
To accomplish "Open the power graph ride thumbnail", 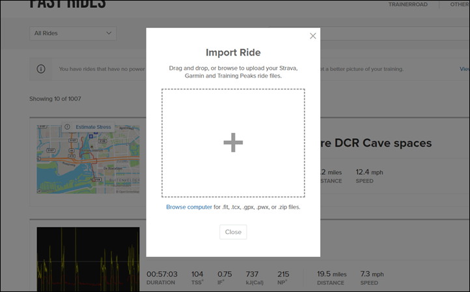I will [x=88, y=259].
